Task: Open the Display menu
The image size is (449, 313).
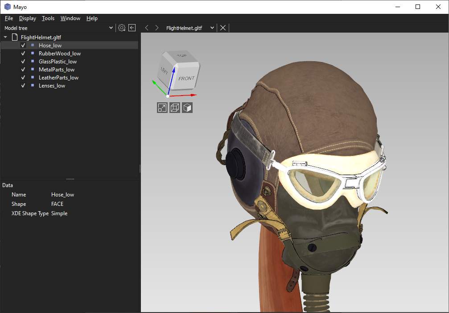Action: [28, 18]
